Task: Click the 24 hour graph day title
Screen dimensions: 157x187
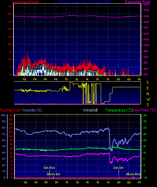Action: (84, 2)
